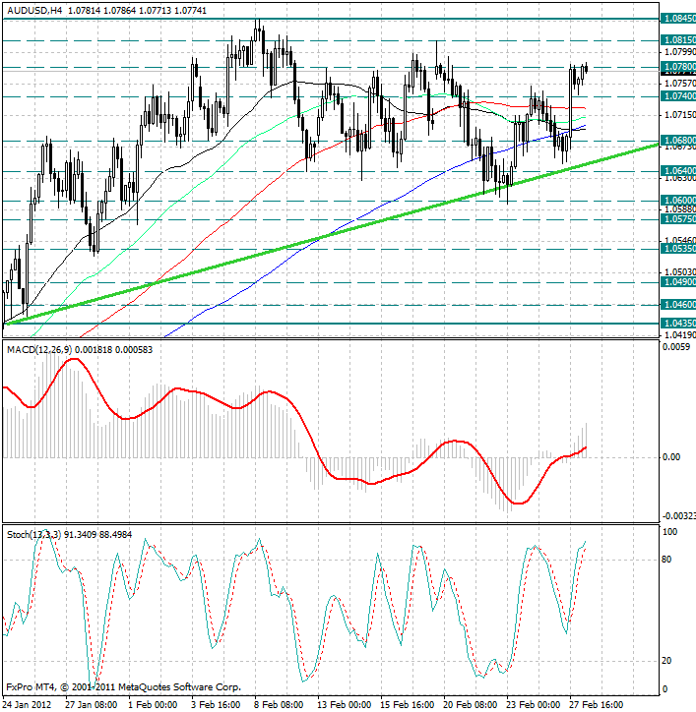Click the 0.0059 MACD scale value

[676, 347]
